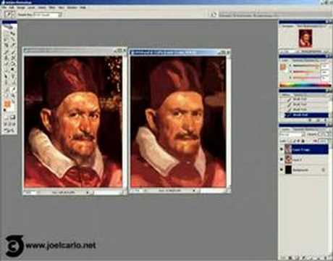
Task: Click the History panel trash icon
Action: (326, 120)
